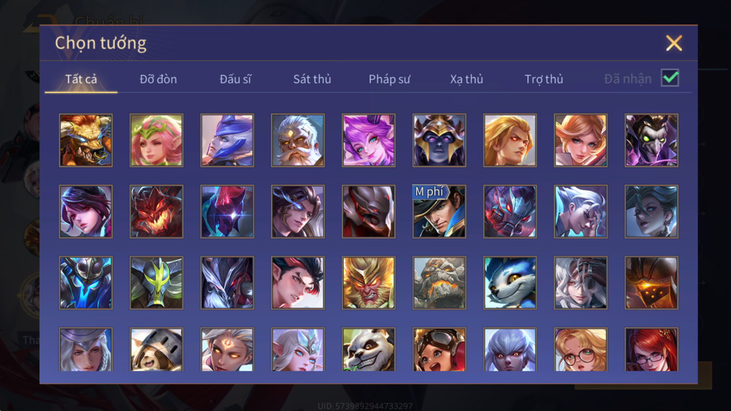731x411 pixels.
Task: Select the Tất cả tab
Action: point(81,79)
